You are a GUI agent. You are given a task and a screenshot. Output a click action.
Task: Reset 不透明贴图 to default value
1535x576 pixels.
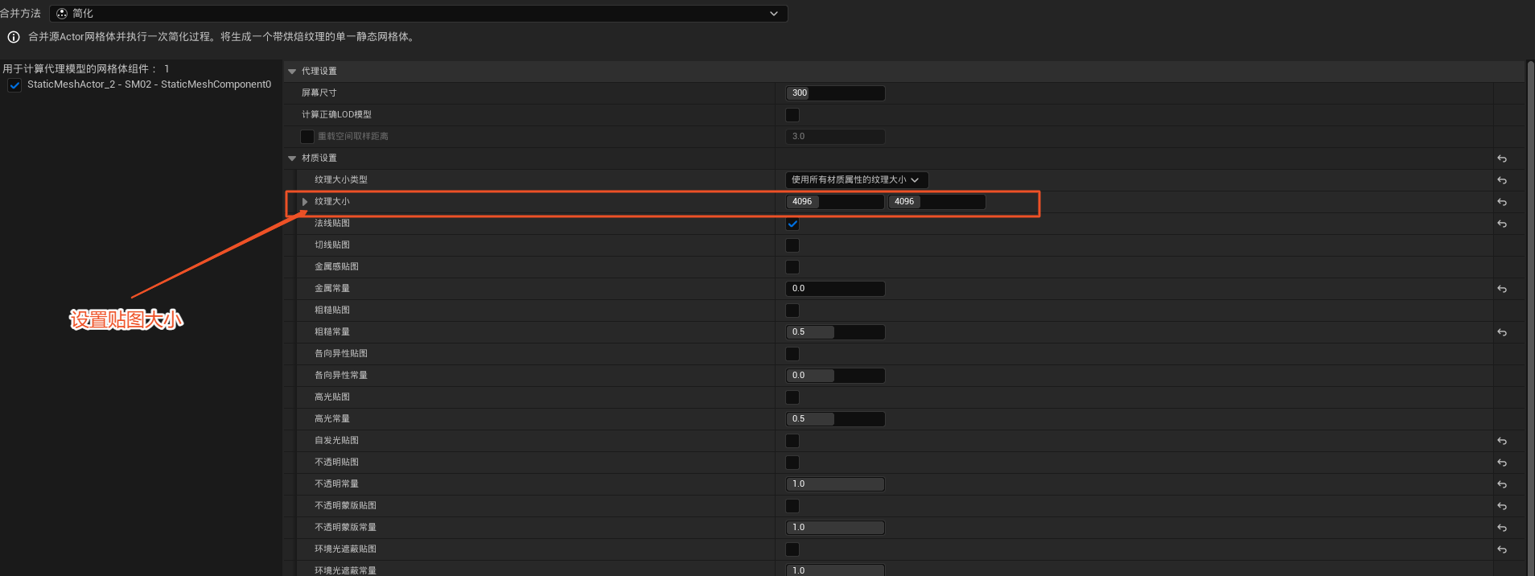tap(1502, 463)
